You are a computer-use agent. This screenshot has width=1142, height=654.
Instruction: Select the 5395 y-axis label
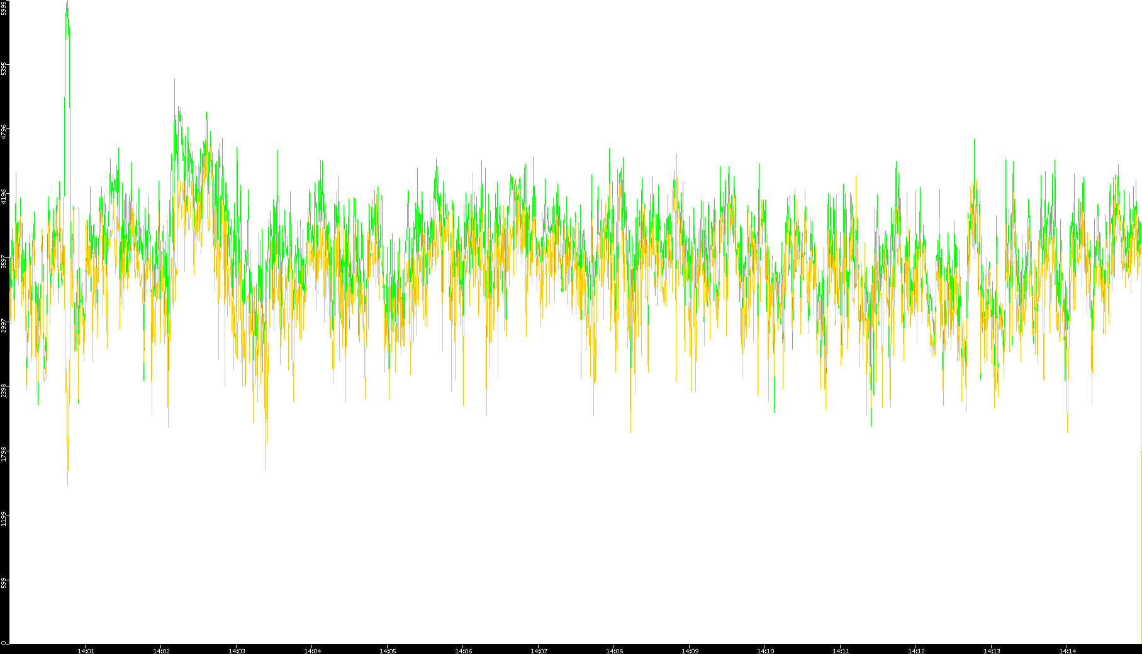[4, 68]
